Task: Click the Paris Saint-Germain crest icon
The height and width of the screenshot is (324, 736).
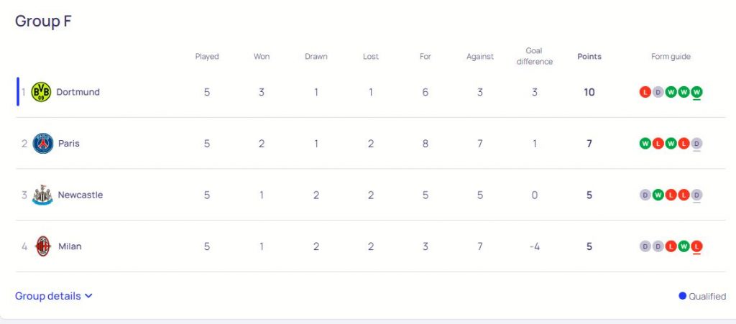Action: pyautogui.click(x=43, y=144)
